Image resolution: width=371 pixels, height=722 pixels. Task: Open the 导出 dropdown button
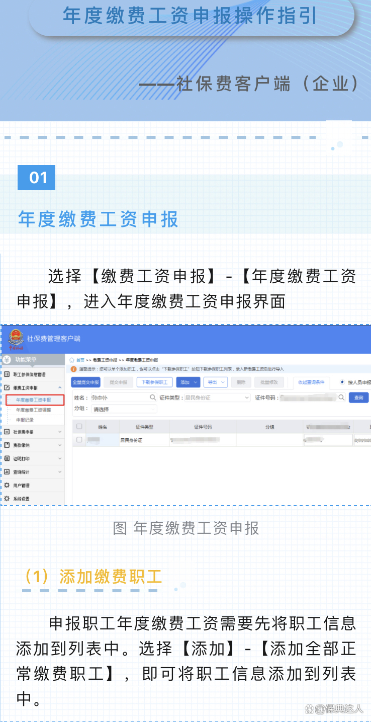pyautogui.click(x=215, y=382)
